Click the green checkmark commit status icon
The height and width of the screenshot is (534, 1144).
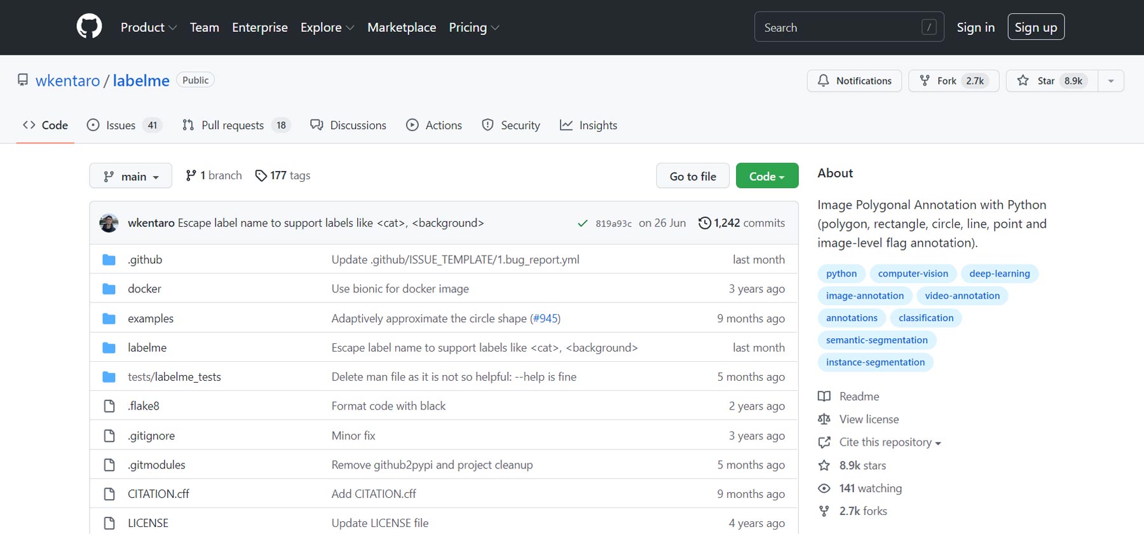[x=582, y=223]
